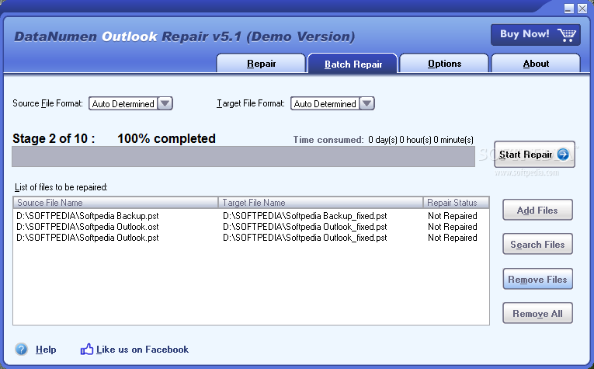Open the Source File Format dropdown arrow

[x=165, y=103]
